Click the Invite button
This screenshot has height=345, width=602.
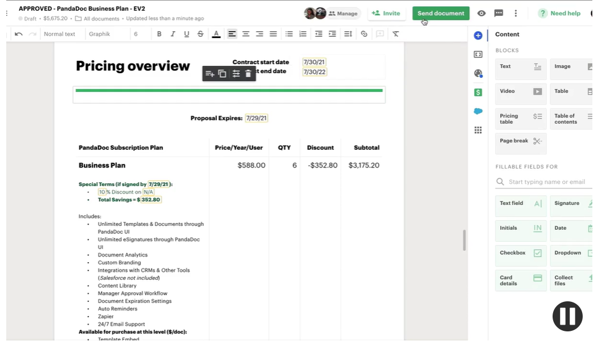pyautogui.click(x=386, y=14)
